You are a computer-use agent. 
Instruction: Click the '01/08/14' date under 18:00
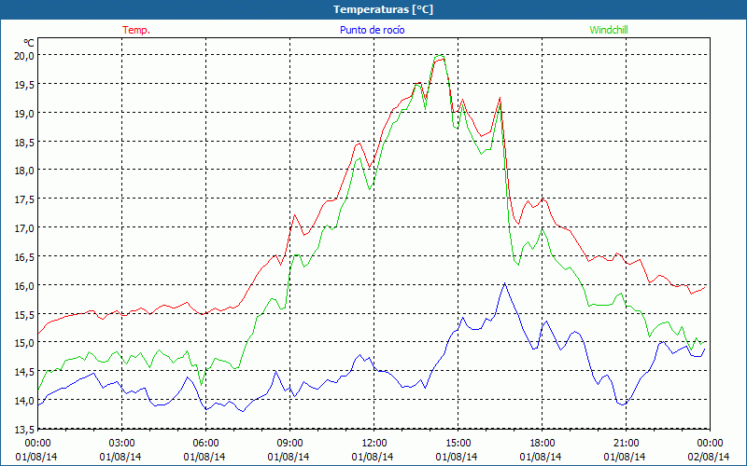pos(541,457)
